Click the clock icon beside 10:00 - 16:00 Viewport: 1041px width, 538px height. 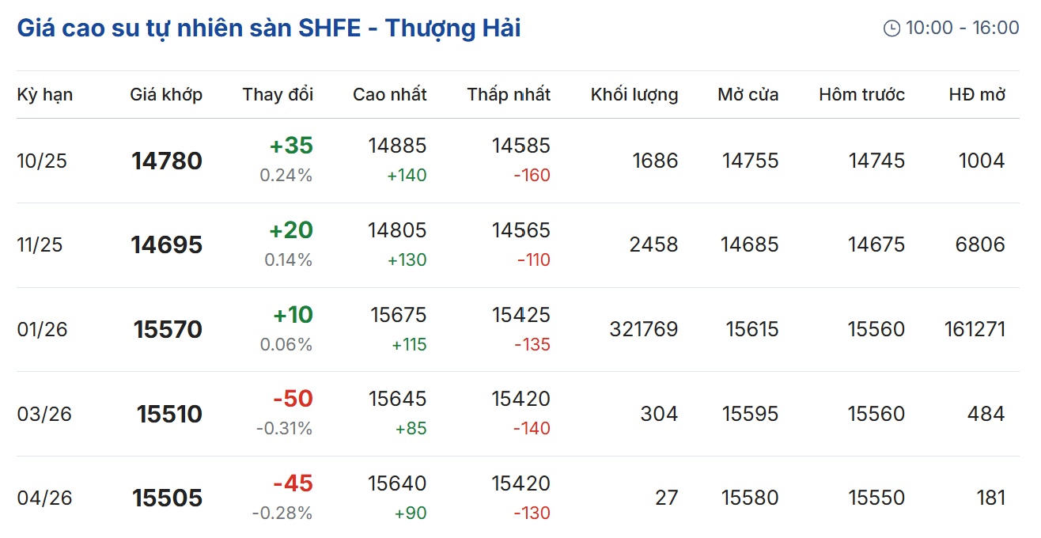891,28
